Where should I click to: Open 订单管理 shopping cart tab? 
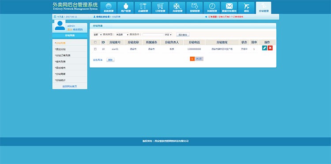[x=160, y=8]
